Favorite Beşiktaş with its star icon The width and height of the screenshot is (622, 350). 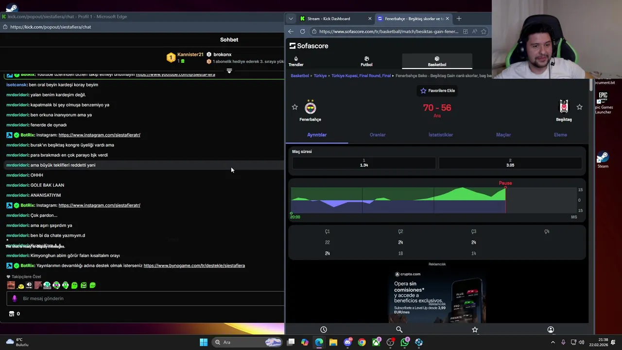pos(579,107)
